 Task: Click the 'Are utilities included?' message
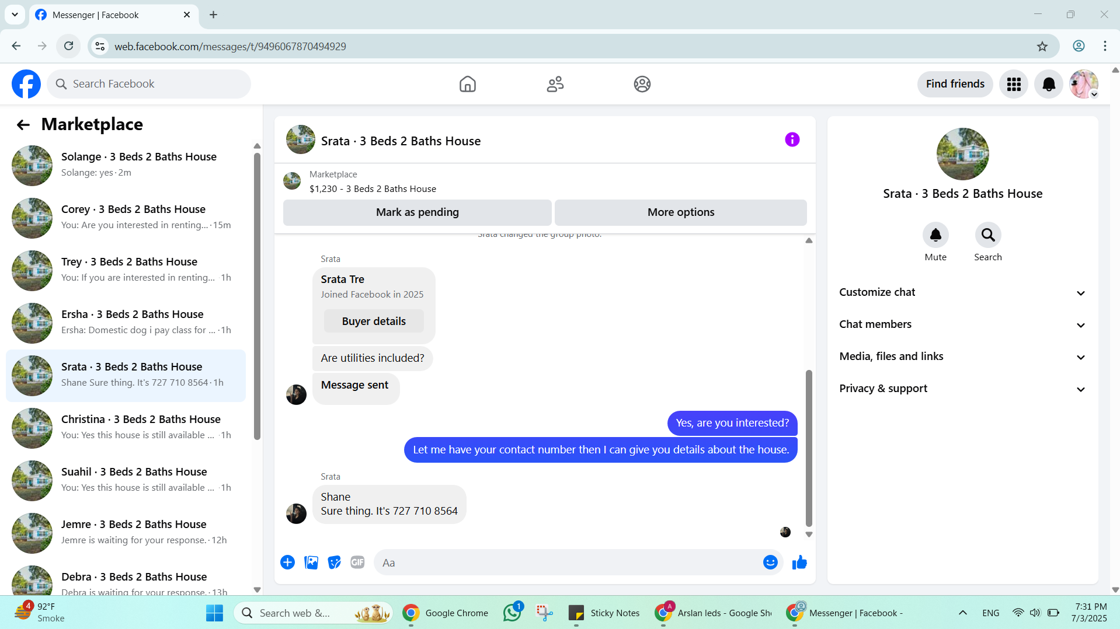(x=373, y=358)
